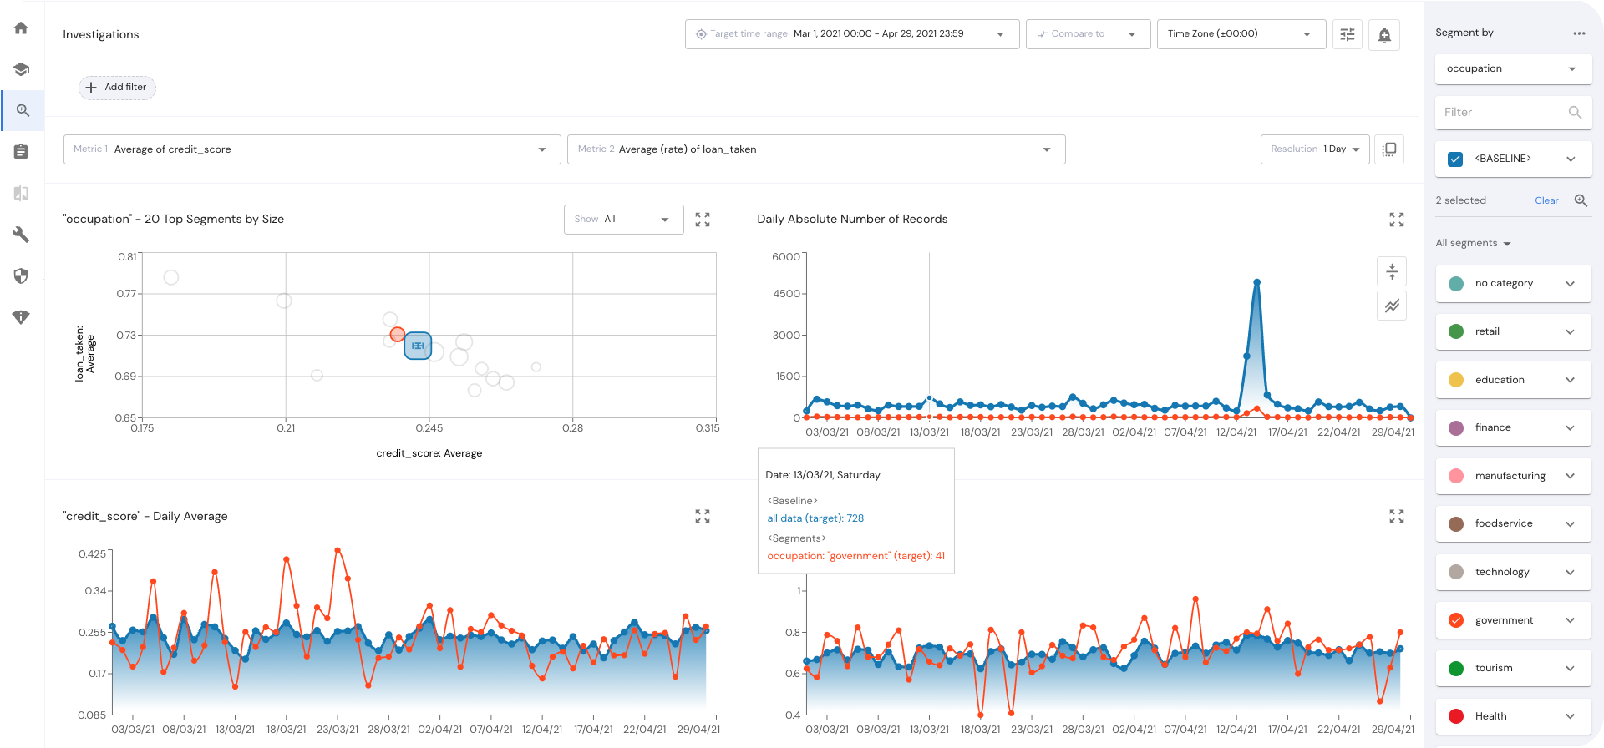Screen dimensions: 1604x748
Task: Open the home page icon in sidebar
Action: pyautogui.click(x=22, y=28)
